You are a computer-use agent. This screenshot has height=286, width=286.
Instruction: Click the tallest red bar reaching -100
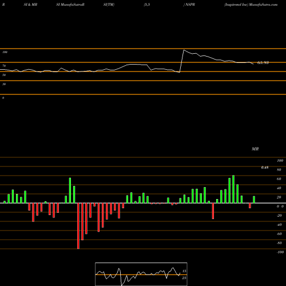pos(78,226)
